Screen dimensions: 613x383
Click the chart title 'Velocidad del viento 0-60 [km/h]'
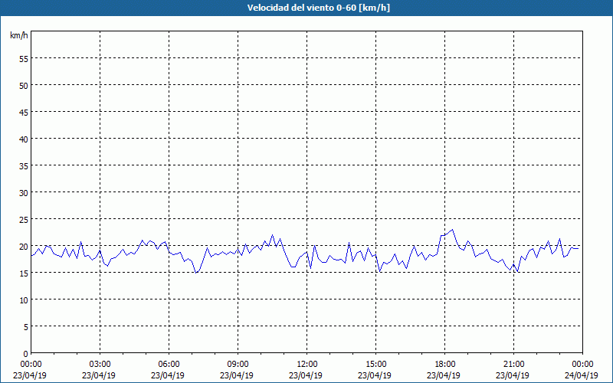306,8
